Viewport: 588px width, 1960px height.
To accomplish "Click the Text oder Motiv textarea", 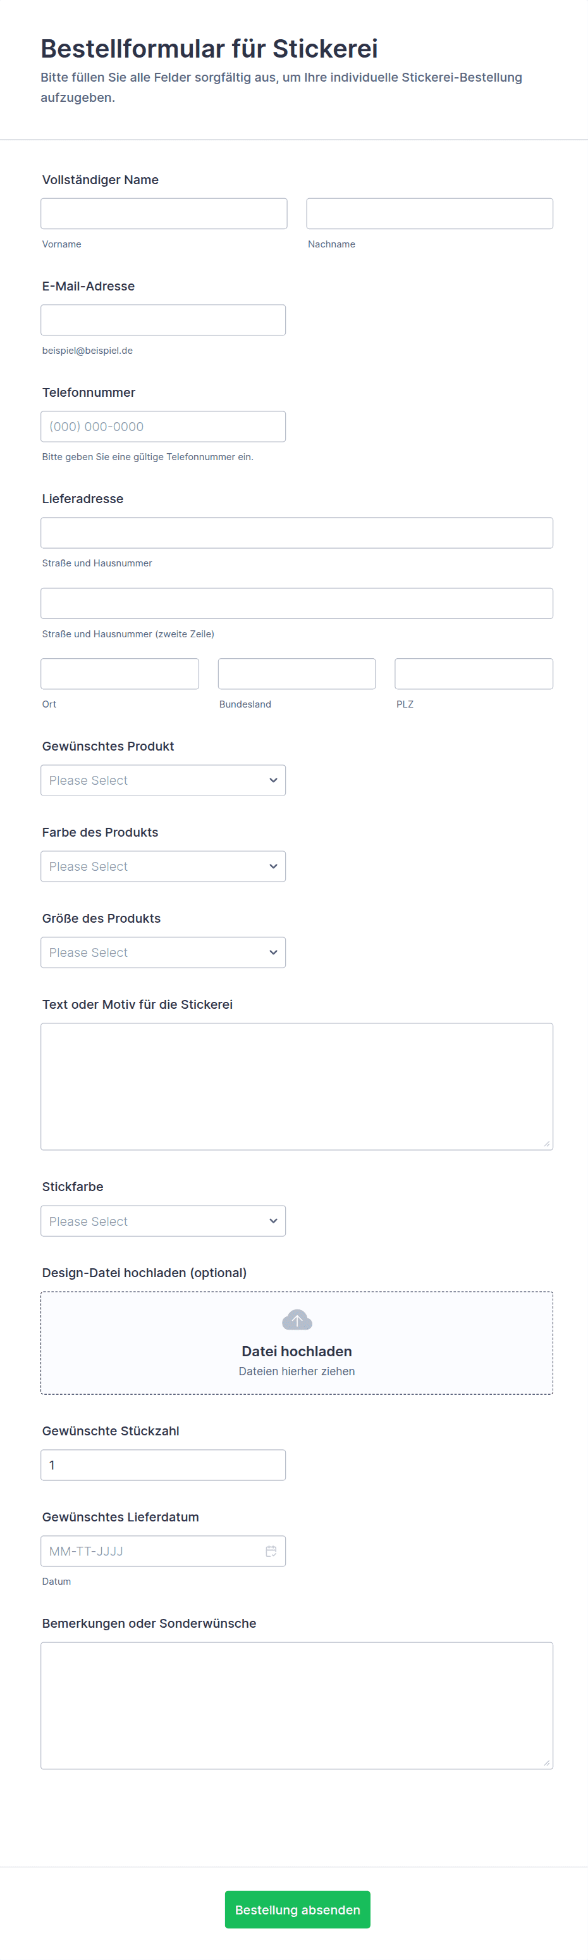I will 297,1087.
